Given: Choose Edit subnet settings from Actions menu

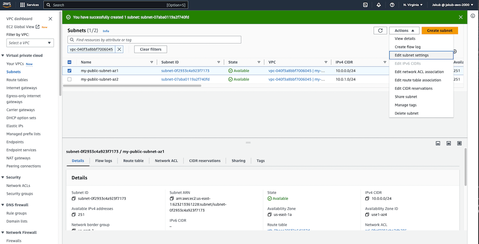Looking at the screenshot, I should click(412, 55).
